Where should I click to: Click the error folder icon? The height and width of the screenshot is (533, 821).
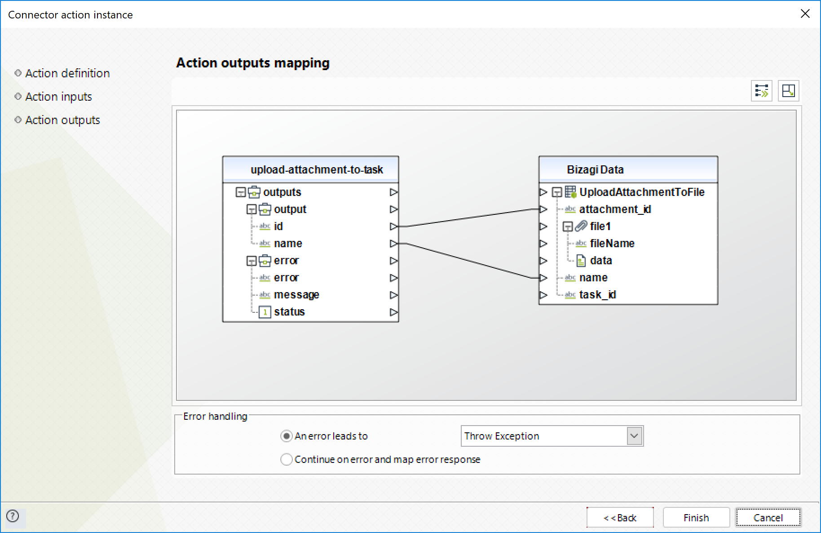[x=265, y=260]
